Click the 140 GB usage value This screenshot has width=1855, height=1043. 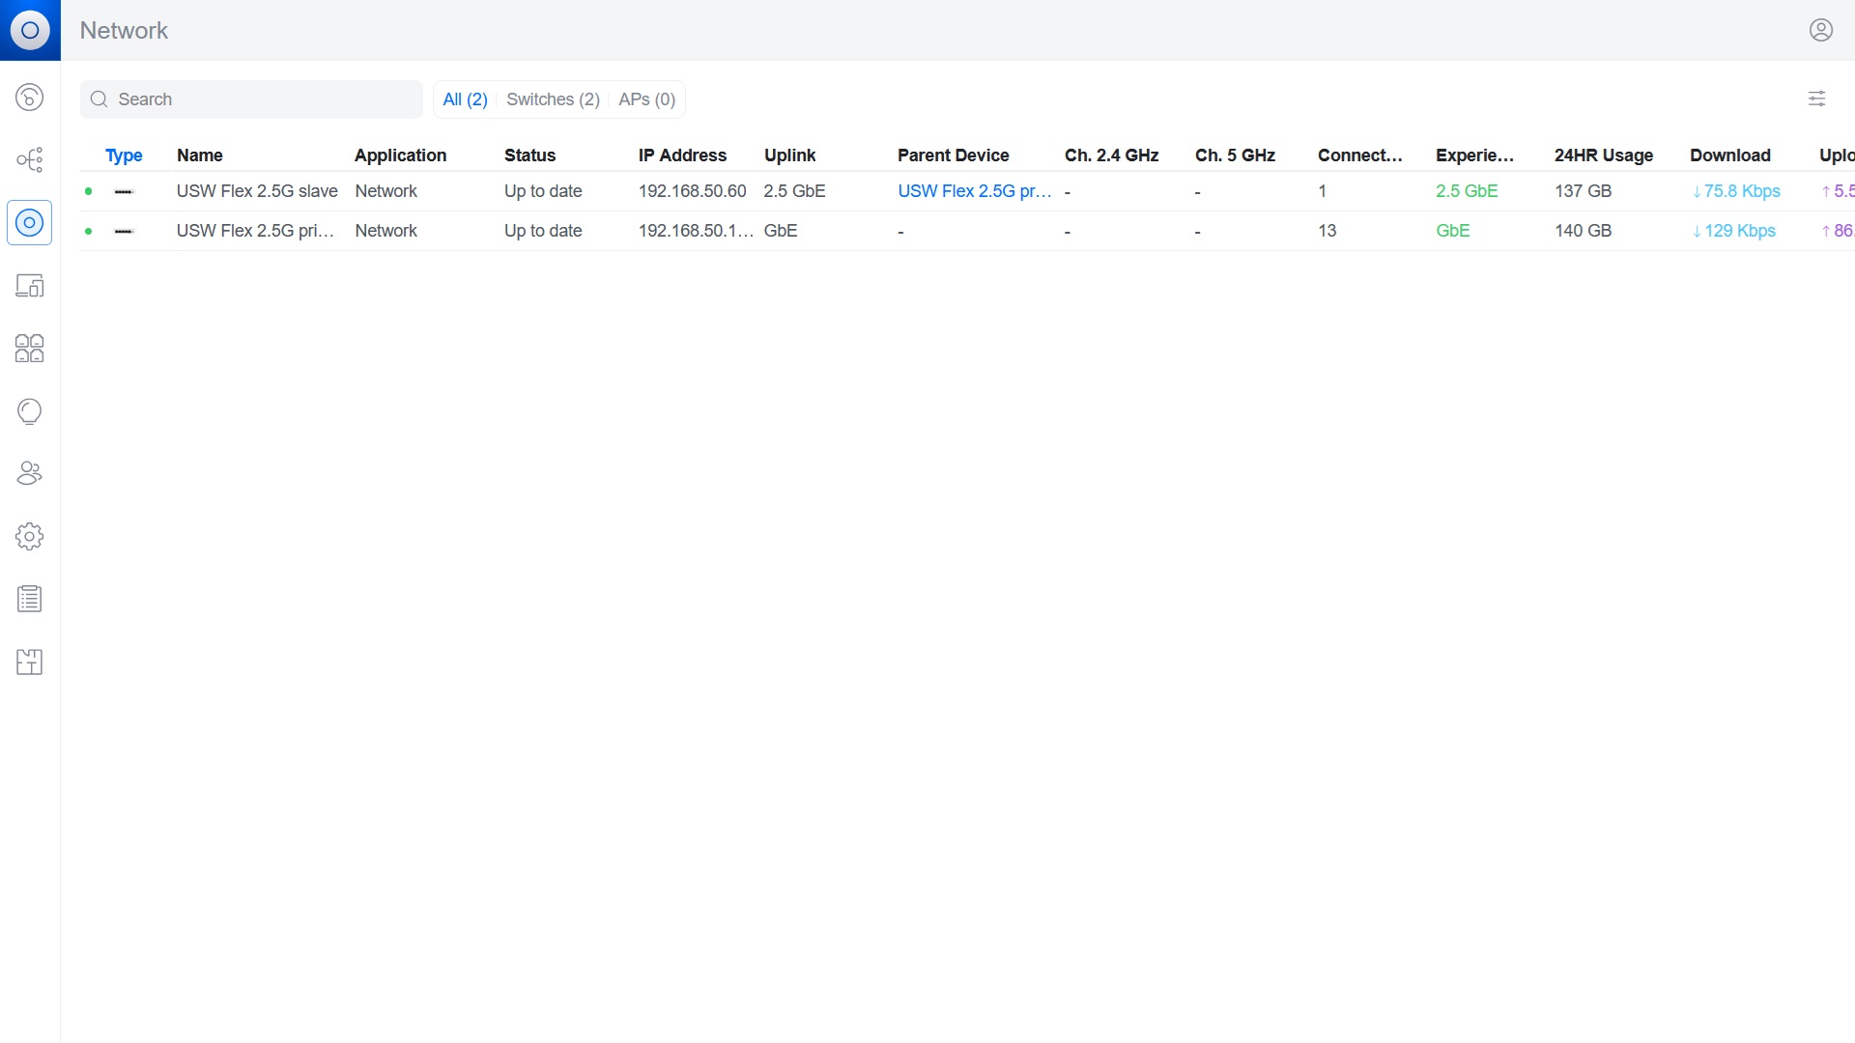[x=1583, y=231]
